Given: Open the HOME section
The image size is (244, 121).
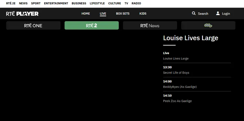Looking at the screenshot, I should pyautogui.click(x=86, y=14).
